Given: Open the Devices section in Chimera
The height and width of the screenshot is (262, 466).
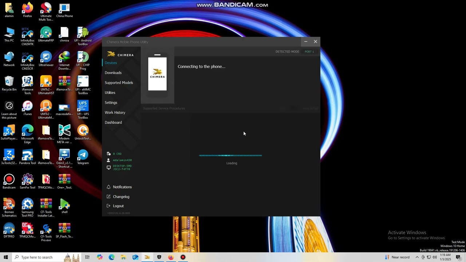Looking at the screenshot, I should [x=111, y=63].
